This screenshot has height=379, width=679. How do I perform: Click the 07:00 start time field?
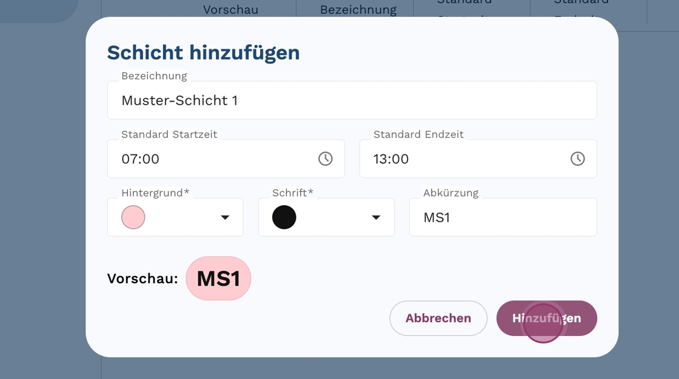(212, 159)
